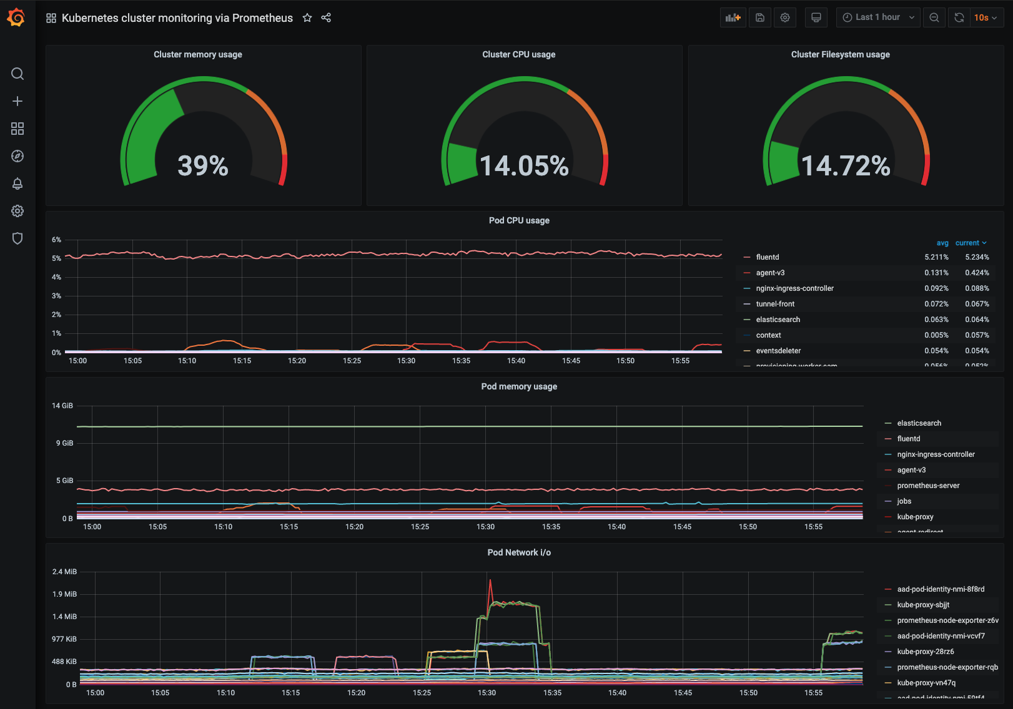This screenshot has width=1013, height=709.
Task: Click the Add panel button
Action: [x=733, y=17]
